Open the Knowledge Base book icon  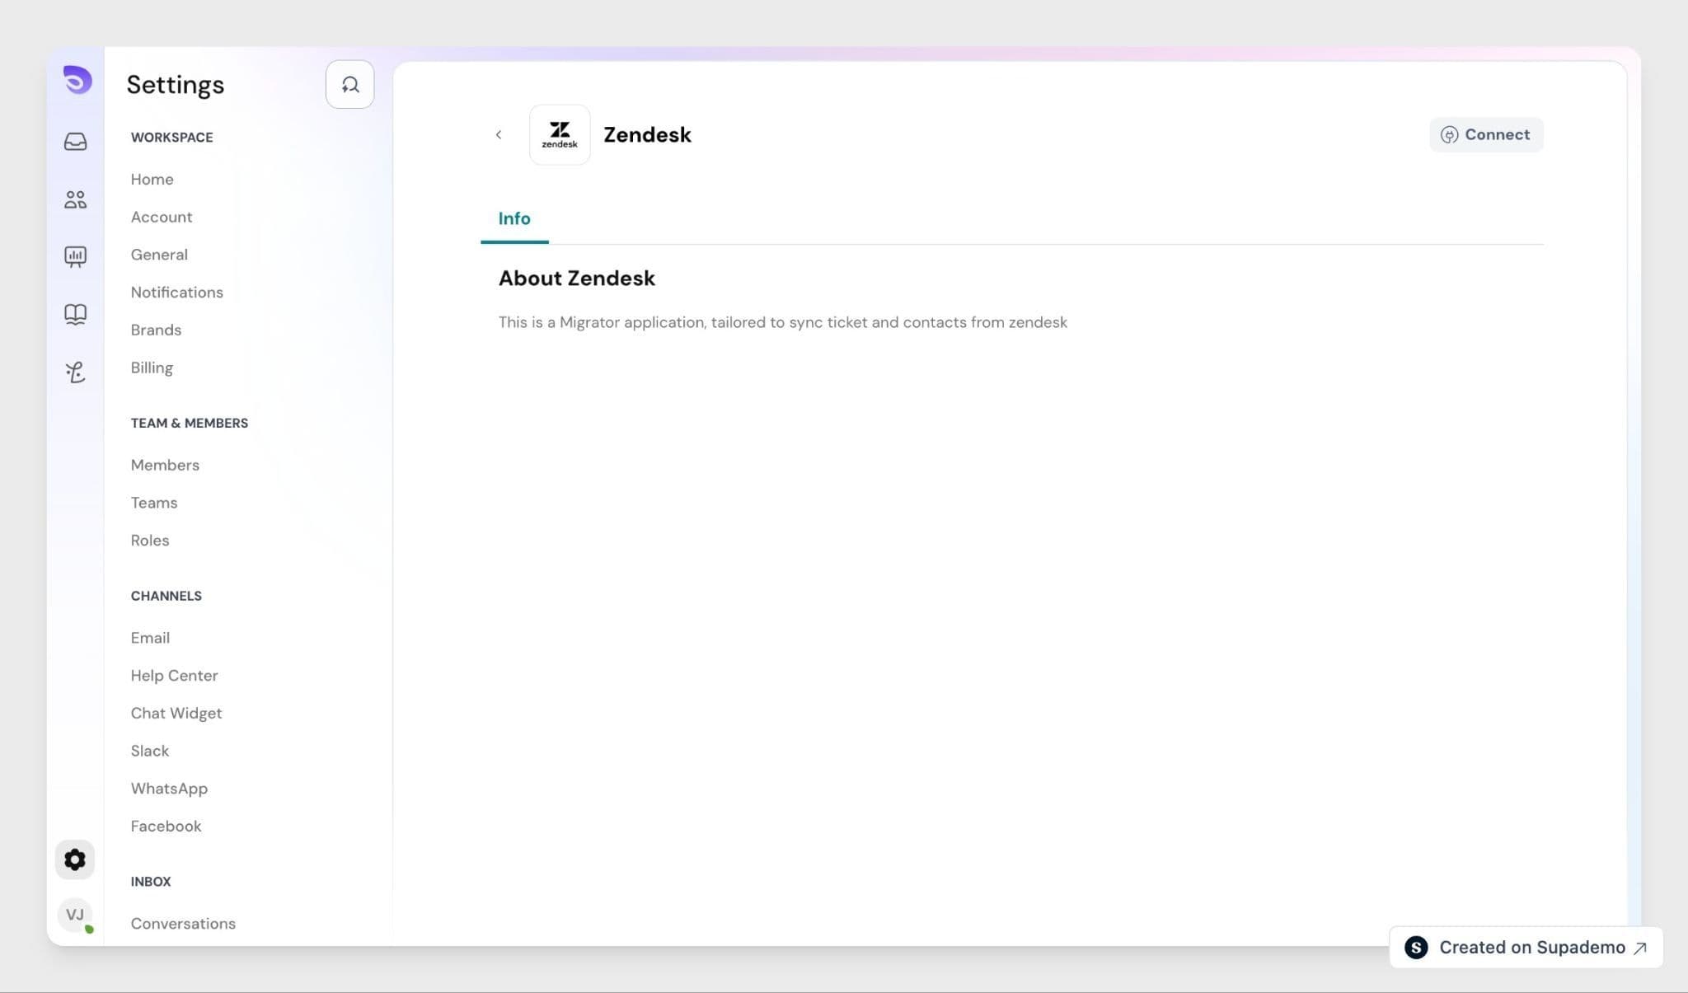coord(75,314)
